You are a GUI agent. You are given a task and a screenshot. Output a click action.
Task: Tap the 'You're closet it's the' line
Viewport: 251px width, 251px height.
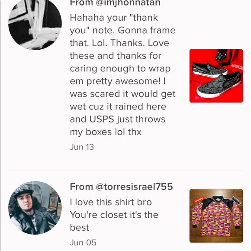pyautogui.click(x=114, y=215)
